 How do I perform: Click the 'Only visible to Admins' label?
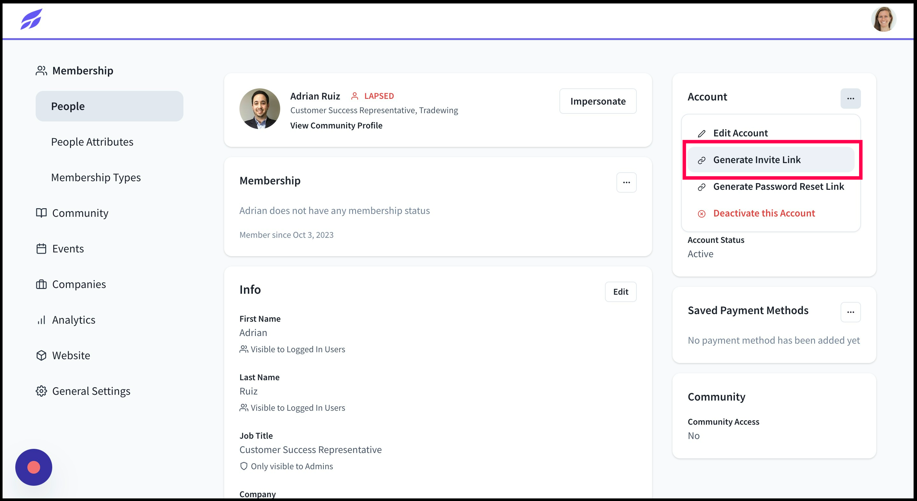click(292, 466)
